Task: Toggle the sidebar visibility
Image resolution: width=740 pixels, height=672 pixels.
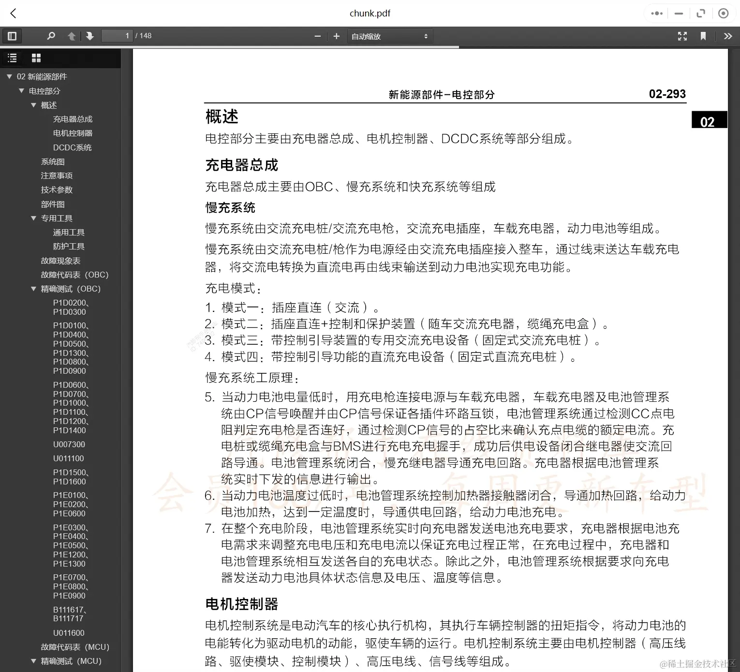Action: pos(12,36)
